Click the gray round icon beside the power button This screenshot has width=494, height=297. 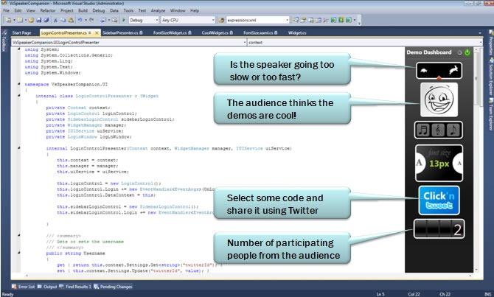[460, 52]
